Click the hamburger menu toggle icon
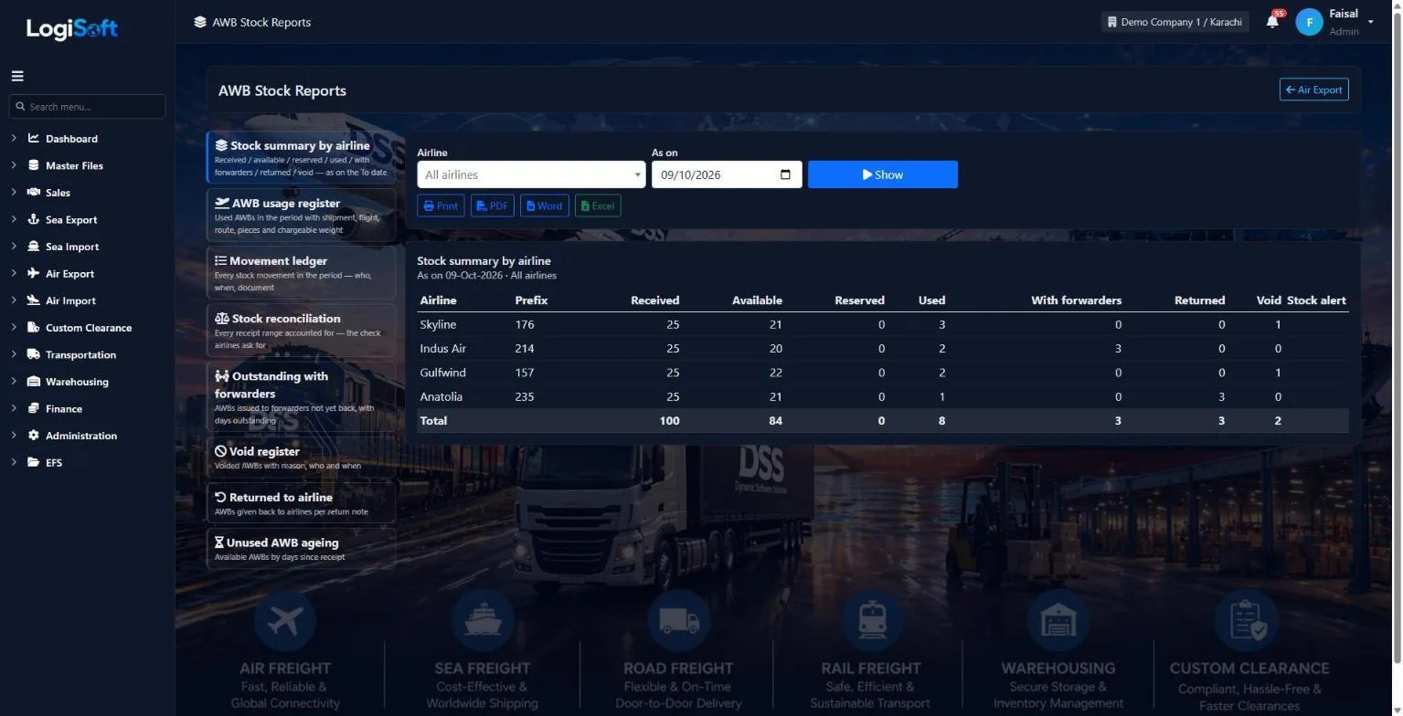 17,77
